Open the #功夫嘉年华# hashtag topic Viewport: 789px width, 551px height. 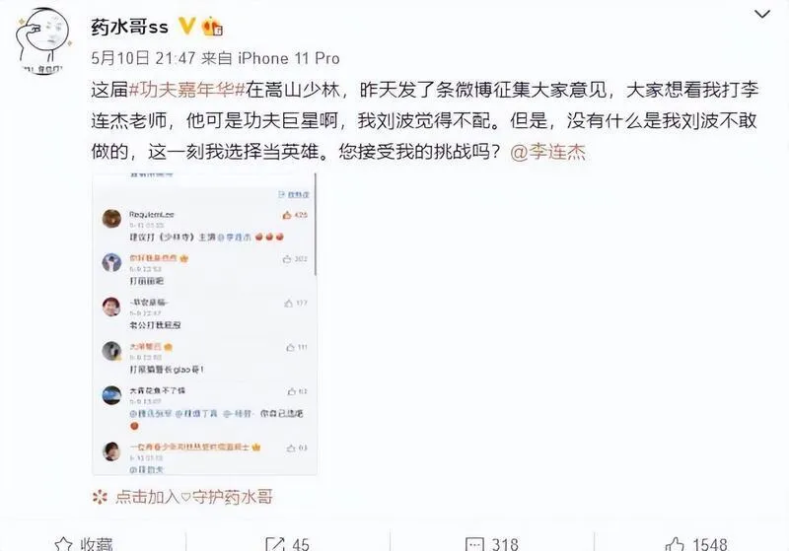click(187, 90)
